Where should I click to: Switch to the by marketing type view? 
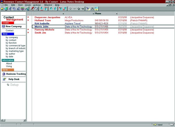tap(15, 51)
